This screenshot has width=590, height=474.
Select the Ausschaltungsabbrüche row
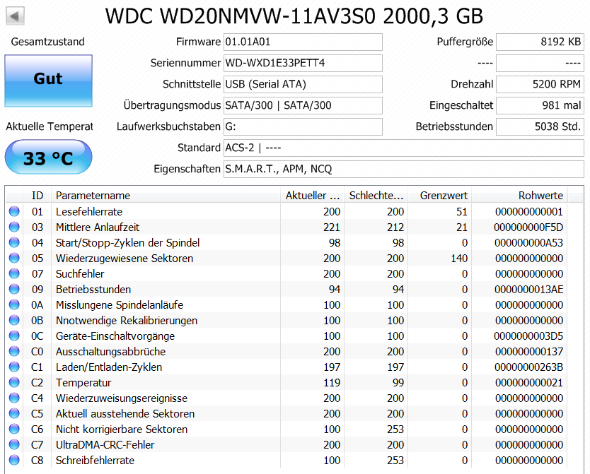pos(287,351)
